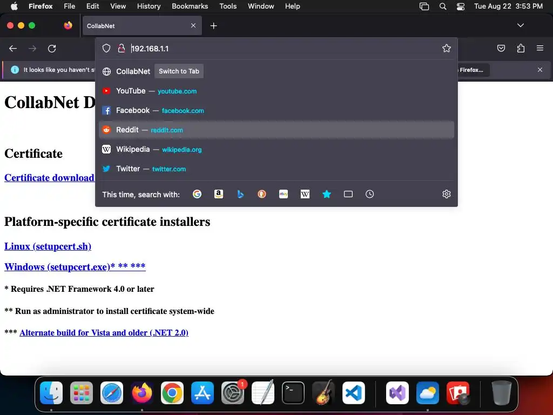Reload the current page
The height and width of the screenshot is (415, 553).
[x=52, y=48]
